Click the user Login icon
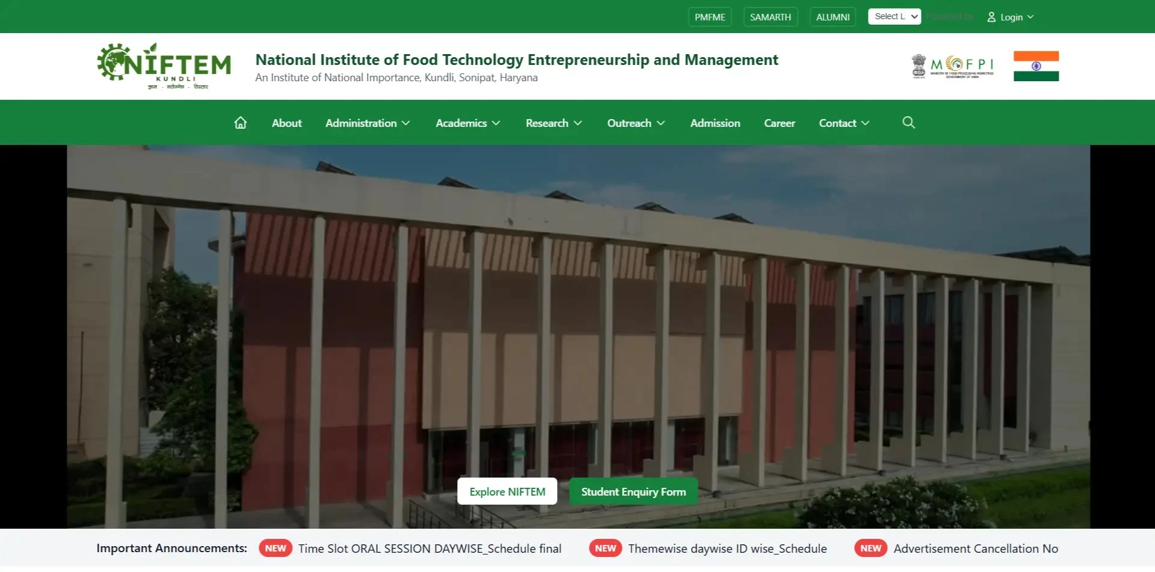The image size is (1155, 572). [x=991, y=17]
